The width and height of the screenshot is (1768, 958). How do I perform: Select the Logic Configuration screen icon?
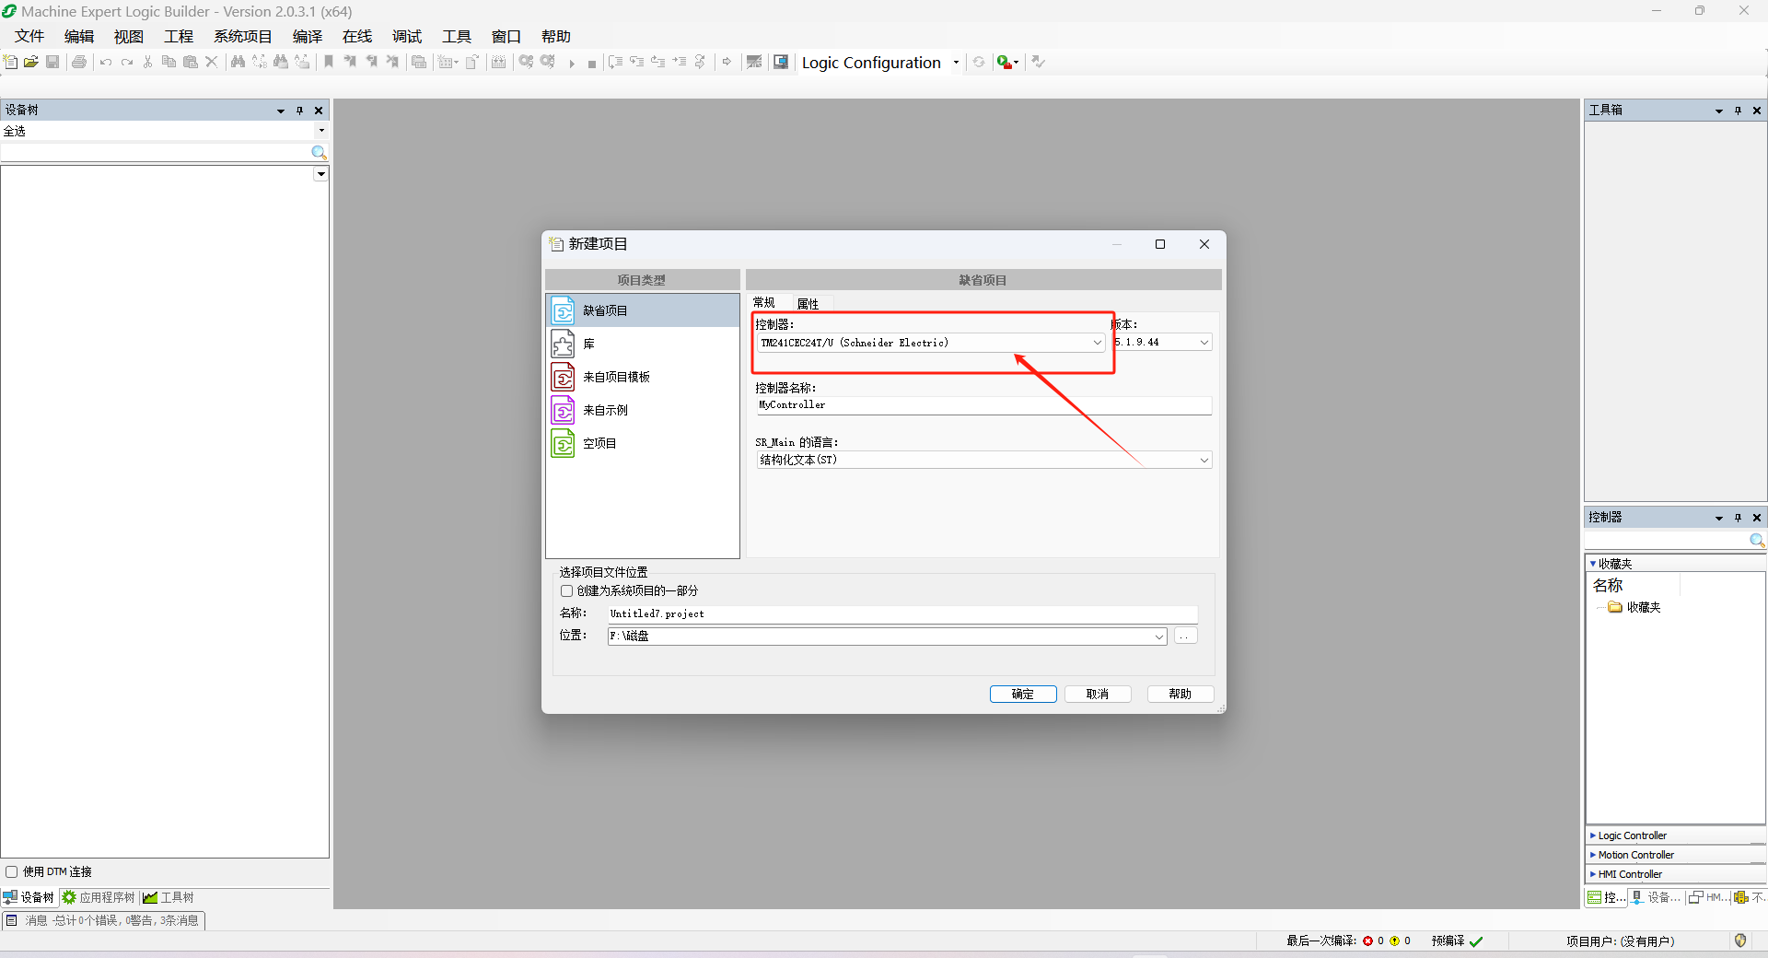tap(780, 62)
